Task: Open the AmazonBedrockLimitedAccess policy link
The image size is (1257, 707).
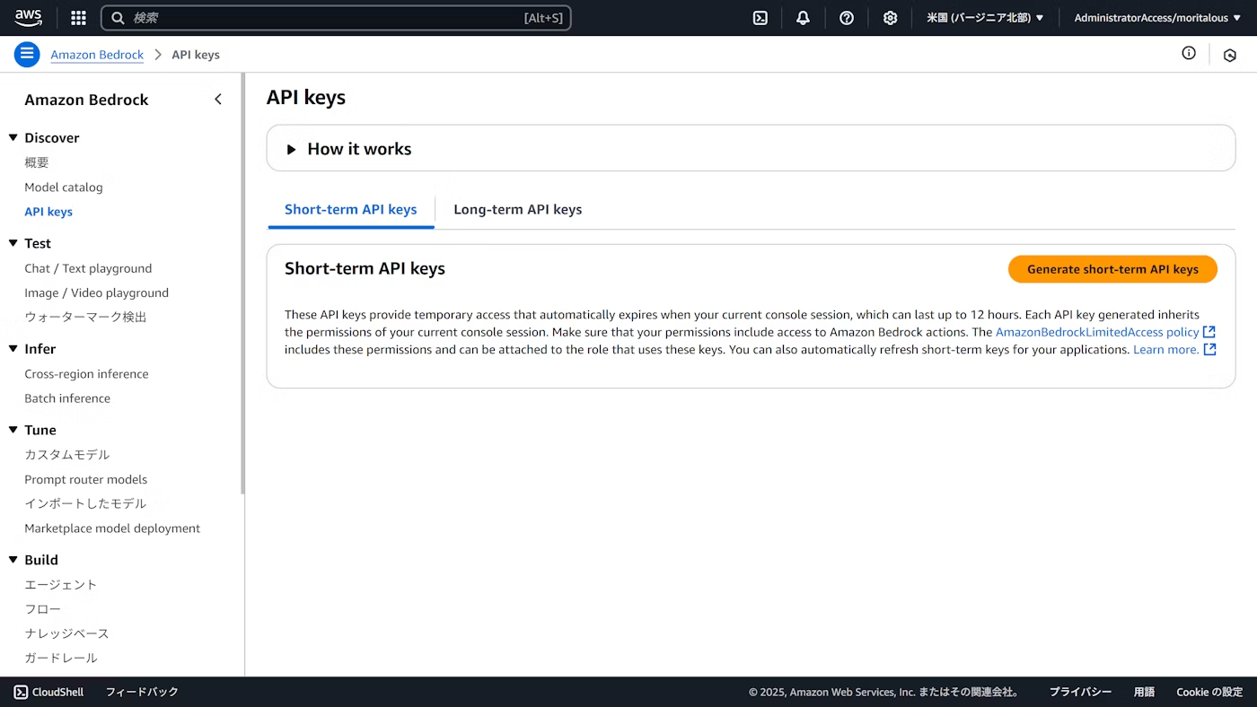Action: (x=1097, y=332)
